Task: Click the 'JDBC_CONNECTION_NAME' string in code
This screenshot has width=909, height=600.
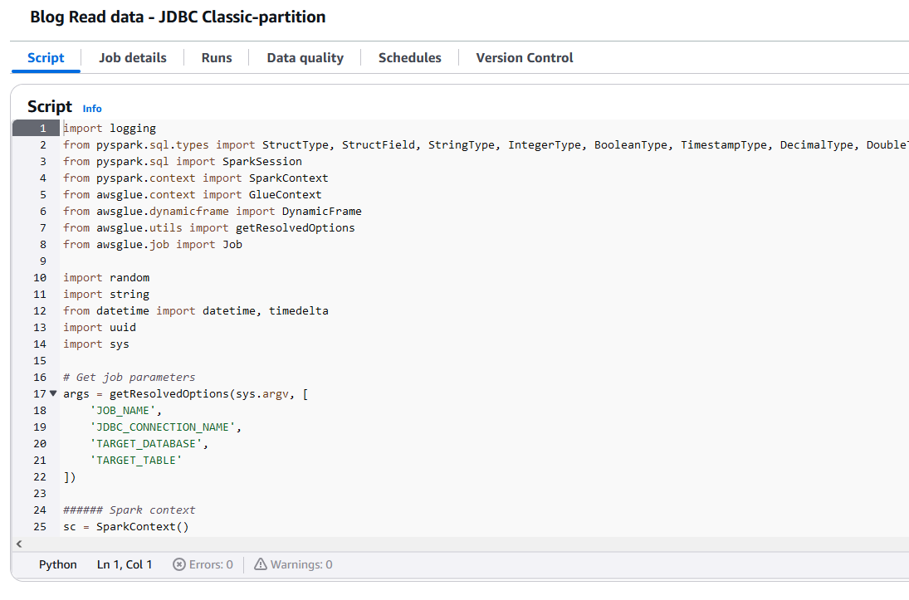Action: click(x=166, y=427)
